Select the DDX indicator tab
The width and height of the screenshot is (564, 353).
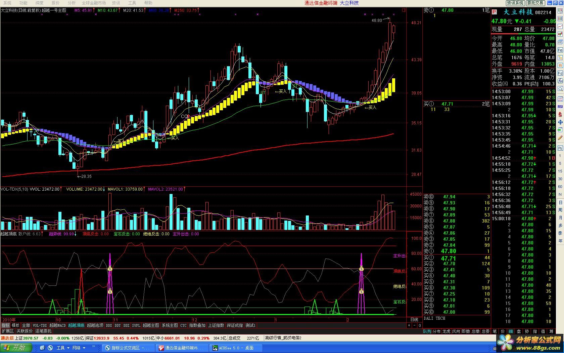click(x=109, y=325)
